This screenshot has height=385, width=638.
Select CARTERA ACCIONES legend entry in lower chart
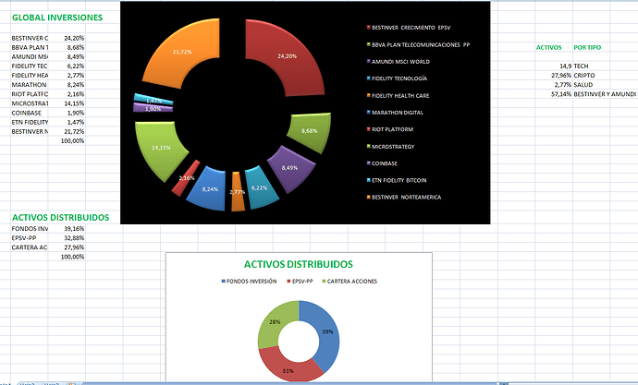[x=350, y=281]
